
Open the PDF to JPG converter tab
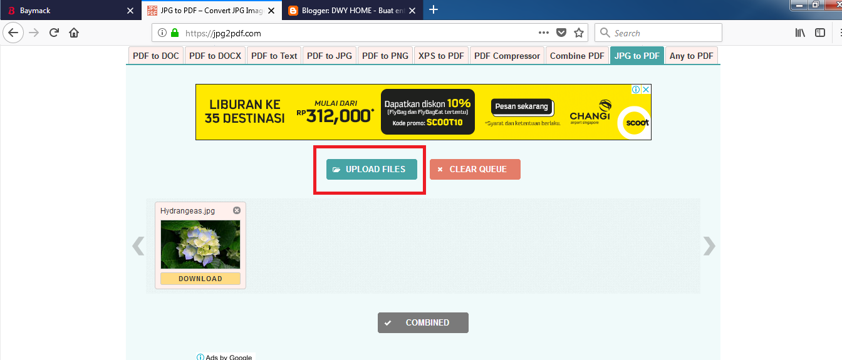[330, 56]
